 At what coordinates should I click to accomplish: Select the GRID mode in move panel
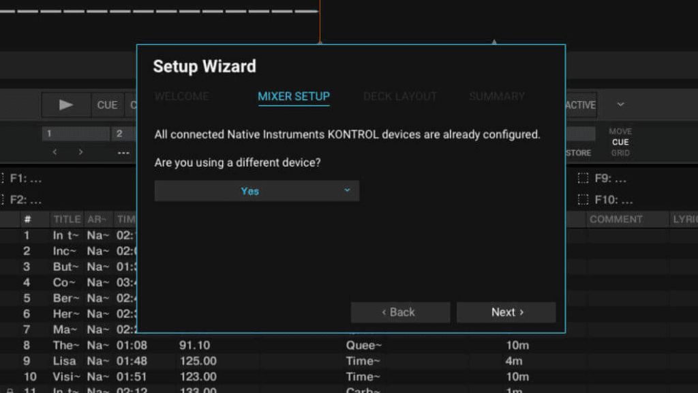pos(620,153)
